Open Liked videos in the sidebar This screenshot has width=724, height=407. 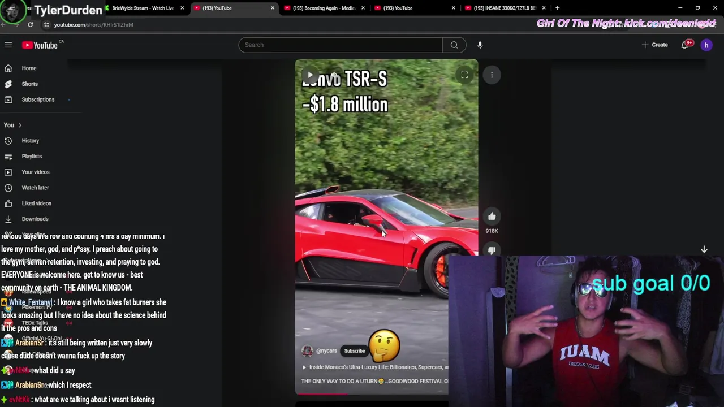coord(36,203)
